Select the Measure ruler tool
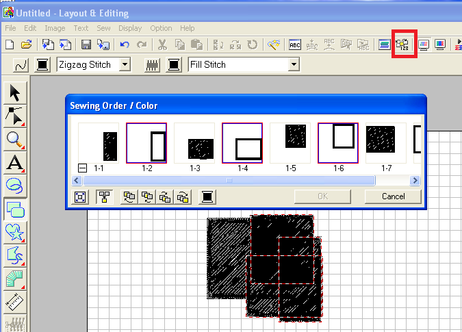The width and height of the screenshot is (462, 332). 15,302
